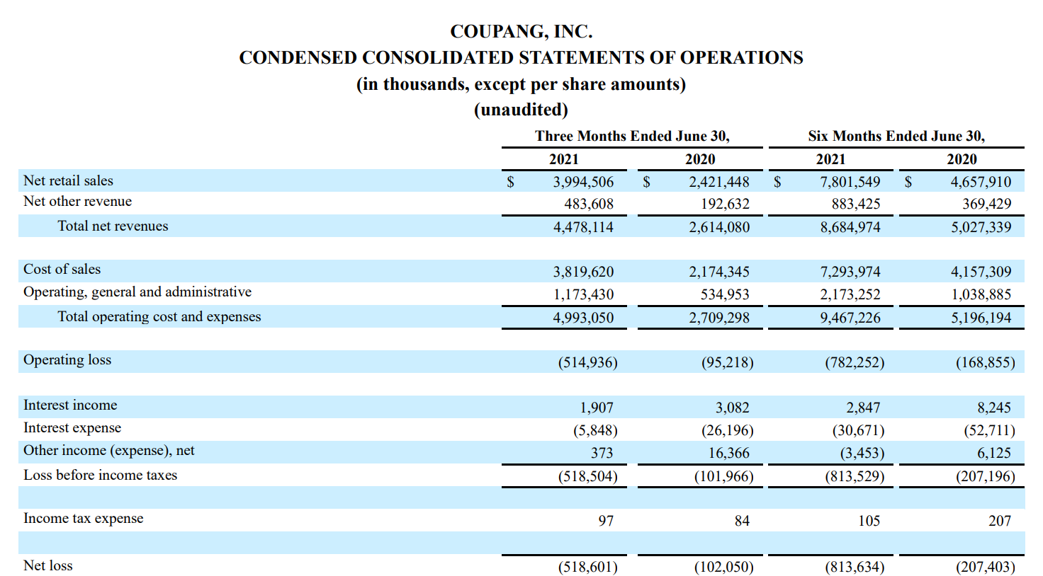Click interest income value 1,907
The height and width of the screenshot is (576, 1043).
click(597, 408)
